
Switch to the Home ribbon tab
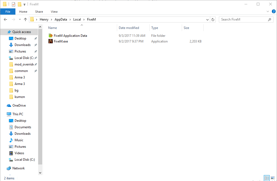click(x=23, y=12)
